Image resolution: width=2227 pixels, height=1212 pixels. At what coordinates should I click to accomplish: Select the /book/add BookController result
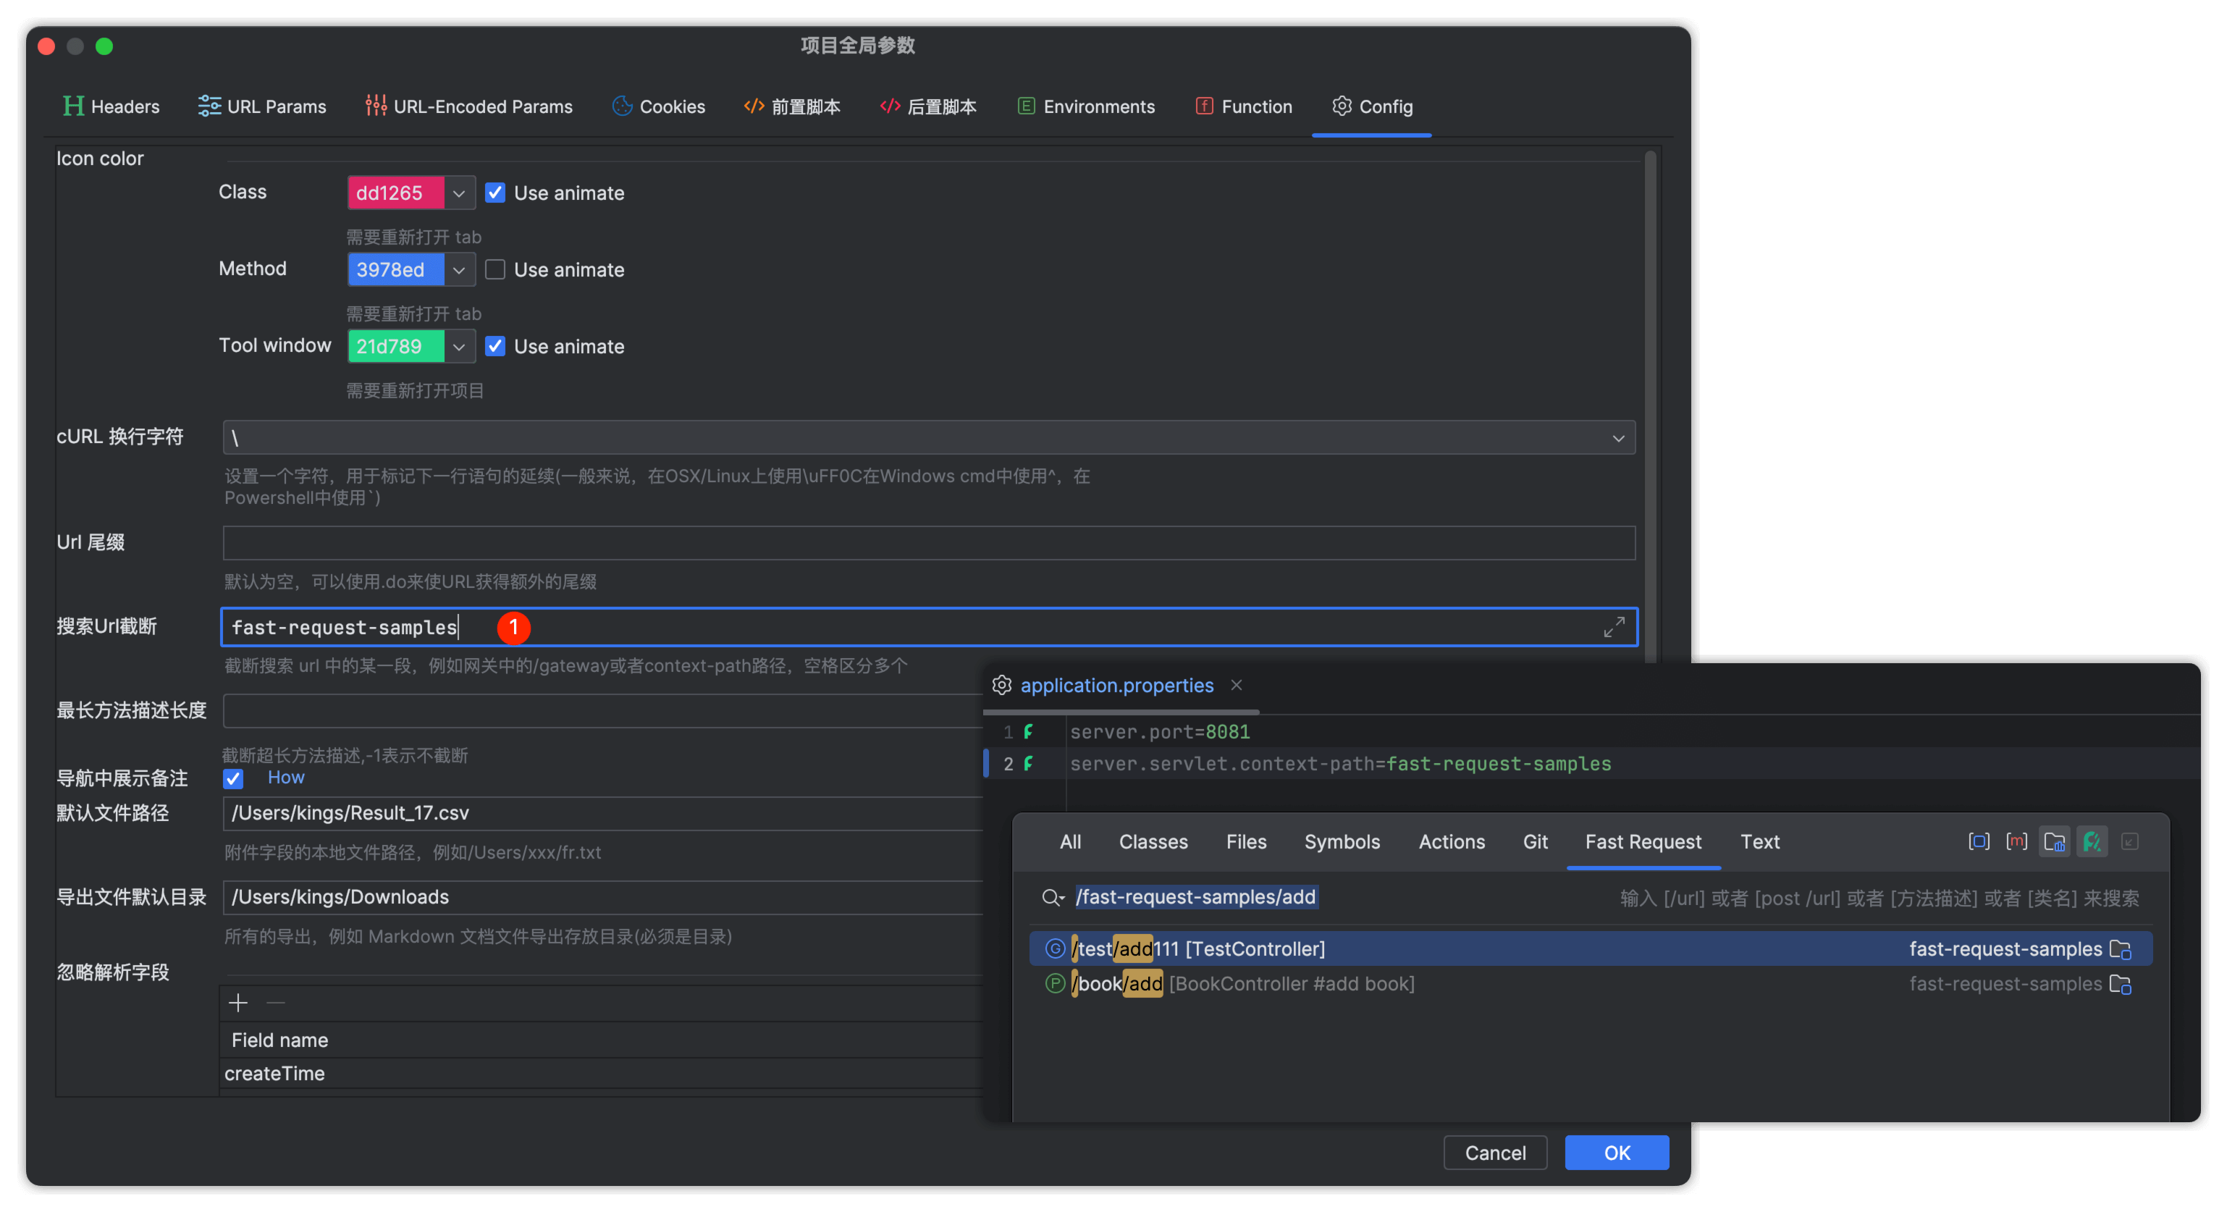point(1590,984)
